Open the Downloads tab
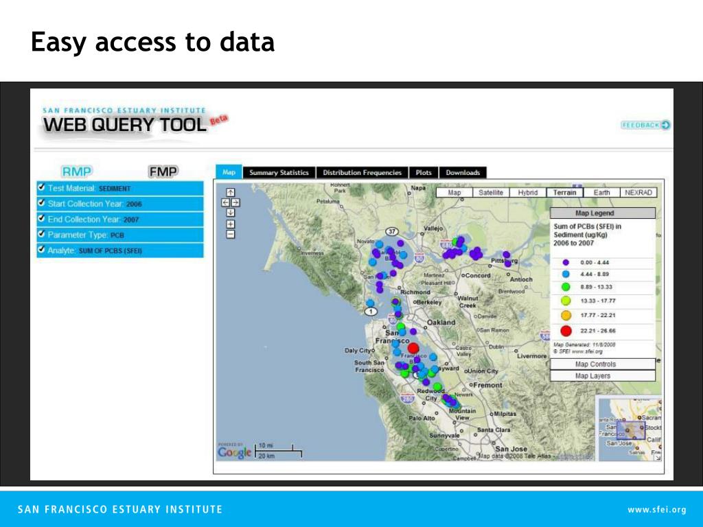This screenshot has height=527, width=703. (x=463, y=173)
